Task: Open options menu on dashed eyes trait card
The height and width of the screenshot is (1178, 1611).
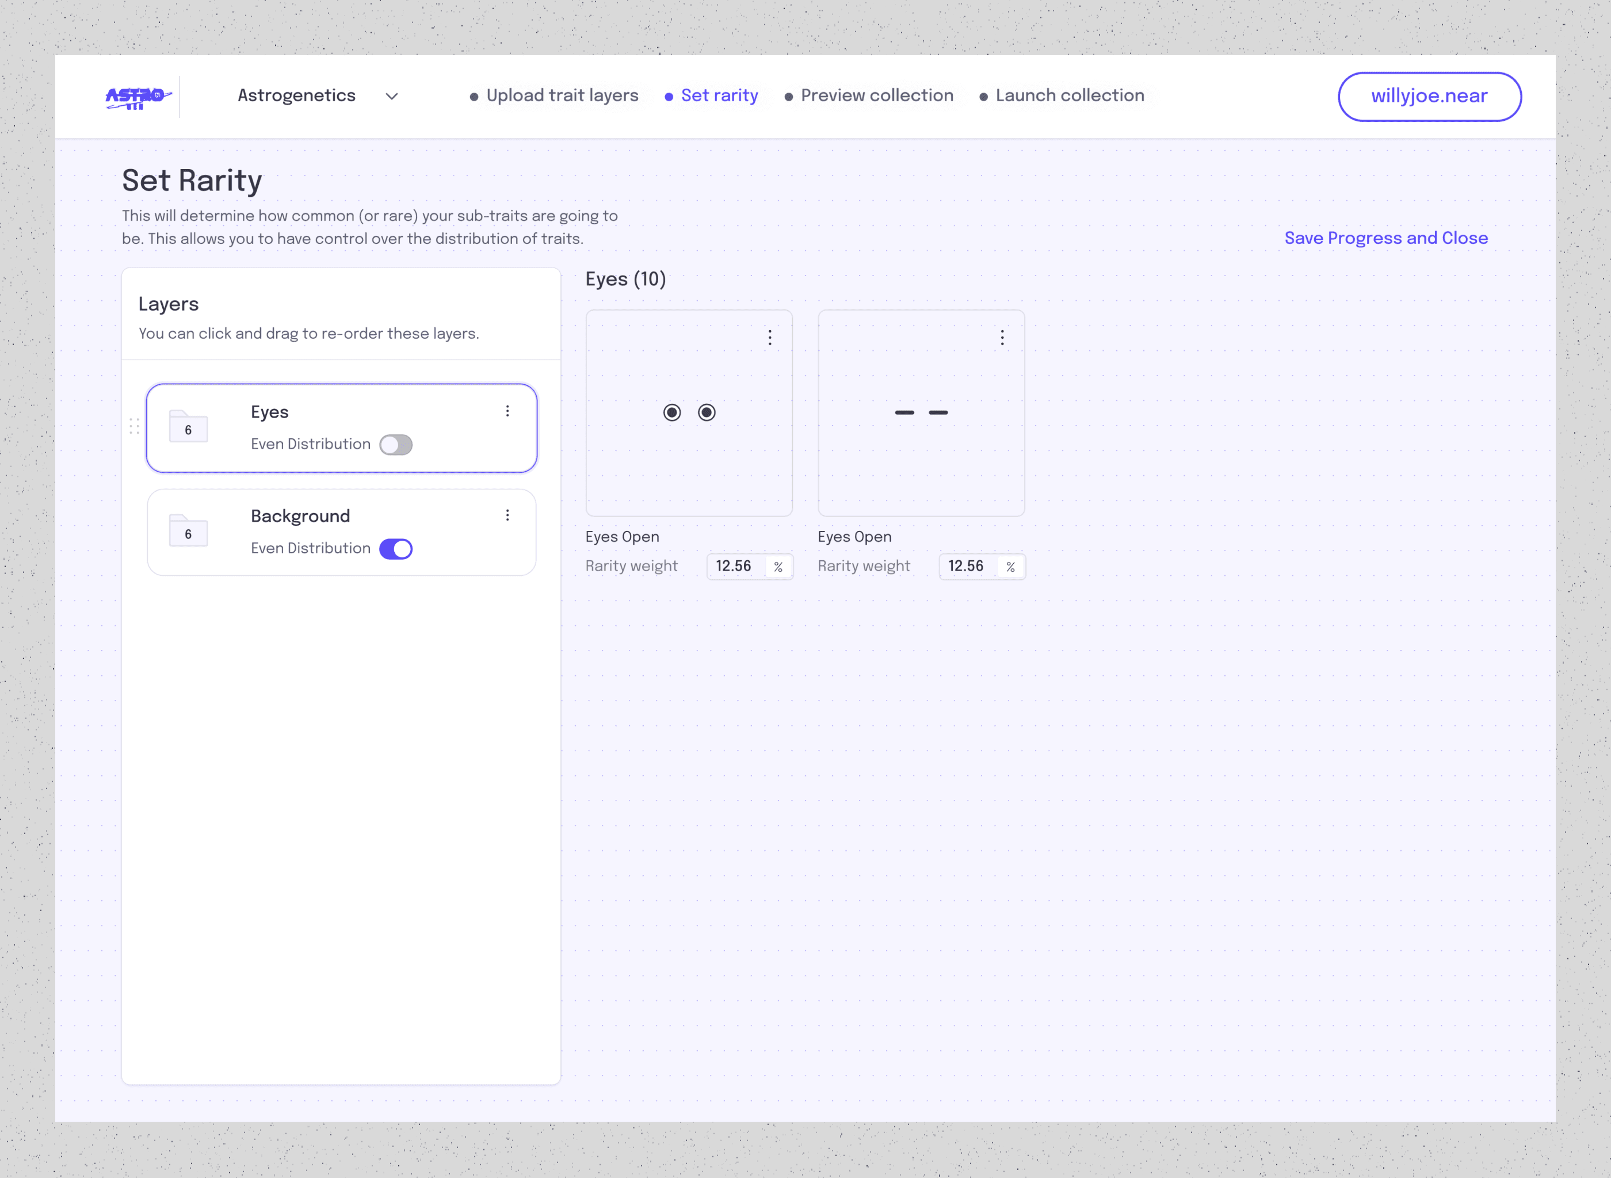Action: pos(1002,338)
